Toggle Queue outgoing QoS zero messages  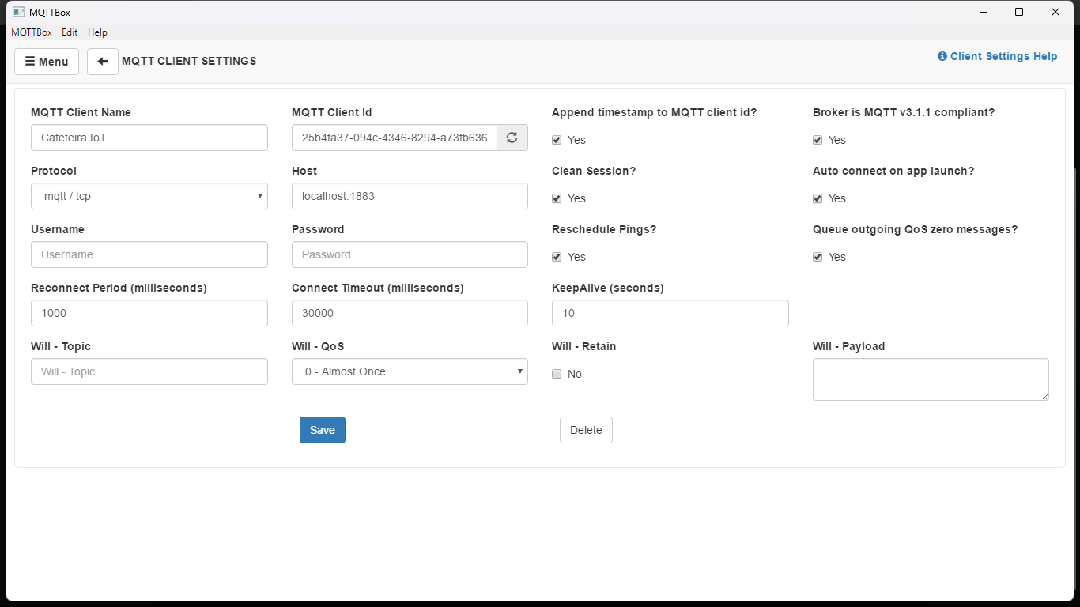(x=818, y=257)
